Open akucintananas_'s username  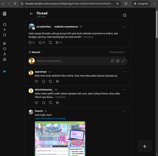pos(44,90)
